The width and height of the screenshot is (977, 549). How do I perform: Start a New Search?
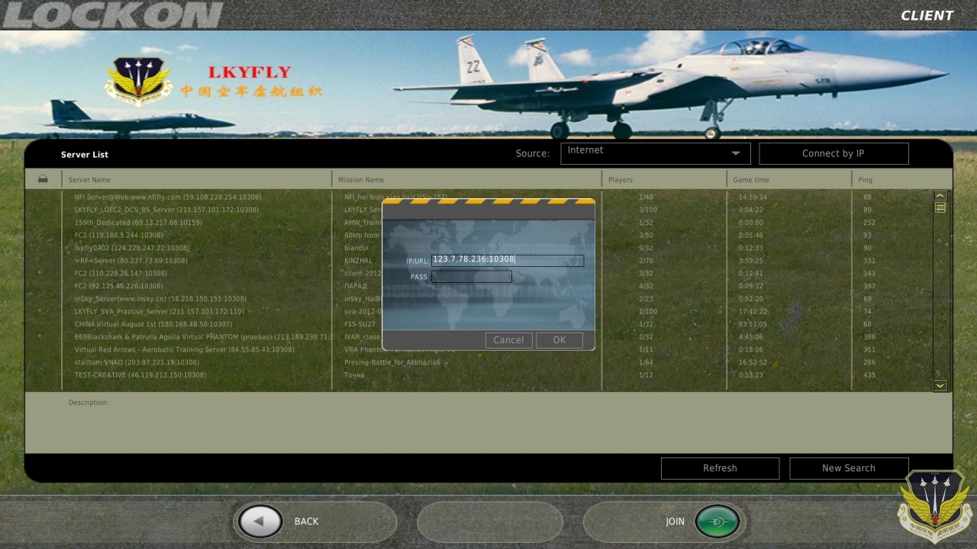pos(849,468)
